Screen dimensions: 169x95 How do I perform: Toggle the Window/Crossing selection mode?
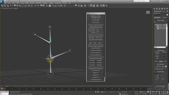26,6
